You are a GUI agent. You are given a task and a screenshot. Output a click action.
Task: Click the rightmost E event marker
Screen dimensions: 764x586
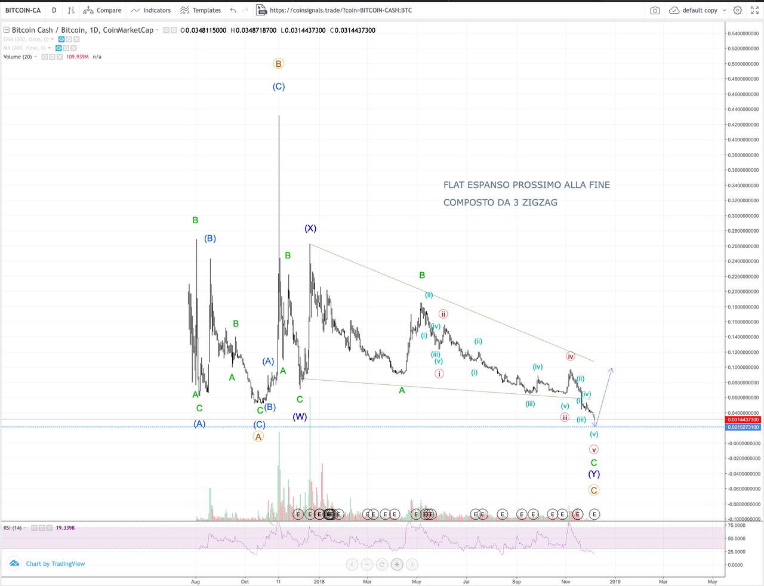coord(594,514)
